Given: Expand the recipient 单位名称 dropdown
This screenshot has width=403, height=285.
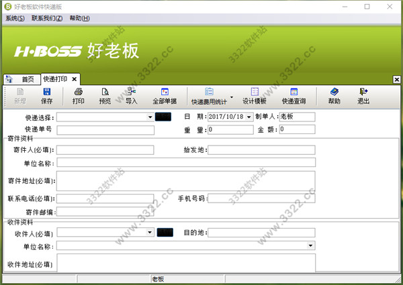Looking at the screenshot, I should tap(310, 245).
